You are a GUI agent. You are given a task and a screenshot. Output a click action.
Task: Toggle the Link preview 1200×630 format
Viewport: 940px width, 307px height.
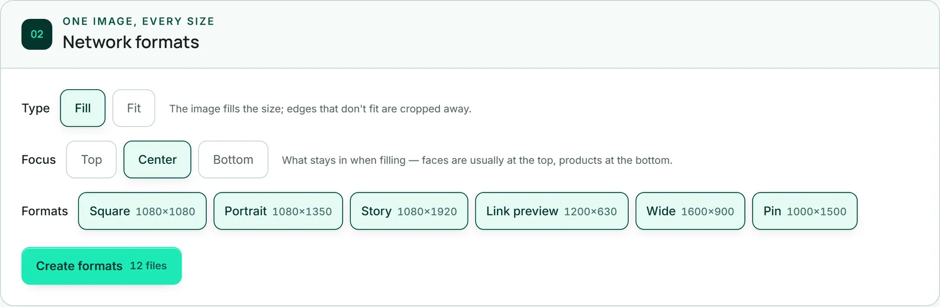coord(552,211)
